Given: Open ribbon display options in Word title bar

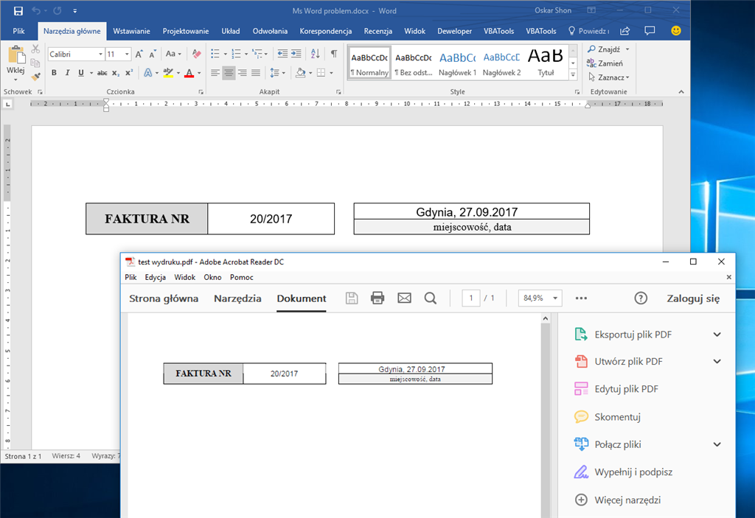Looking at the screenshot, I should 591,10.
